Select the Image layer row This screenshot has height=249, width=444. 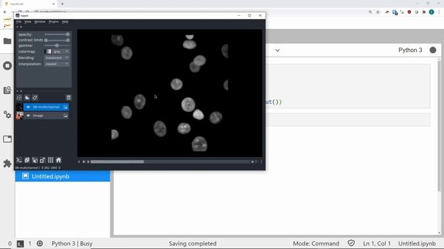[46, 116]
